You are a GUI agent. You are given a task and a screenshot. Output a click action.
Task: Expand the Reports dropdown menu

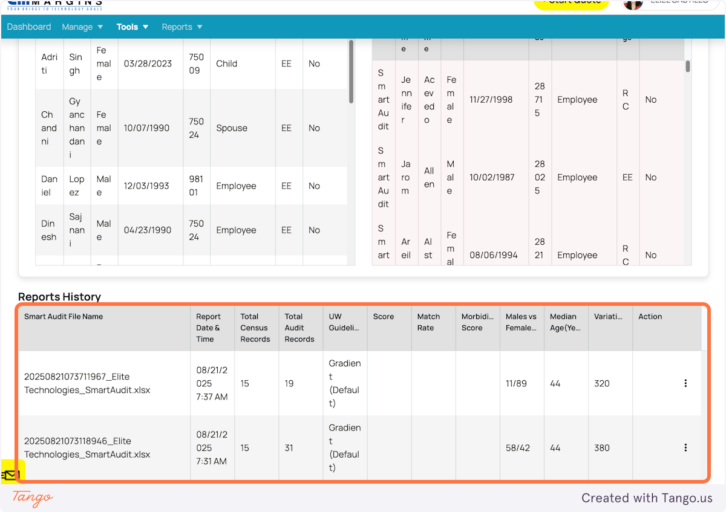coord(181,27)
